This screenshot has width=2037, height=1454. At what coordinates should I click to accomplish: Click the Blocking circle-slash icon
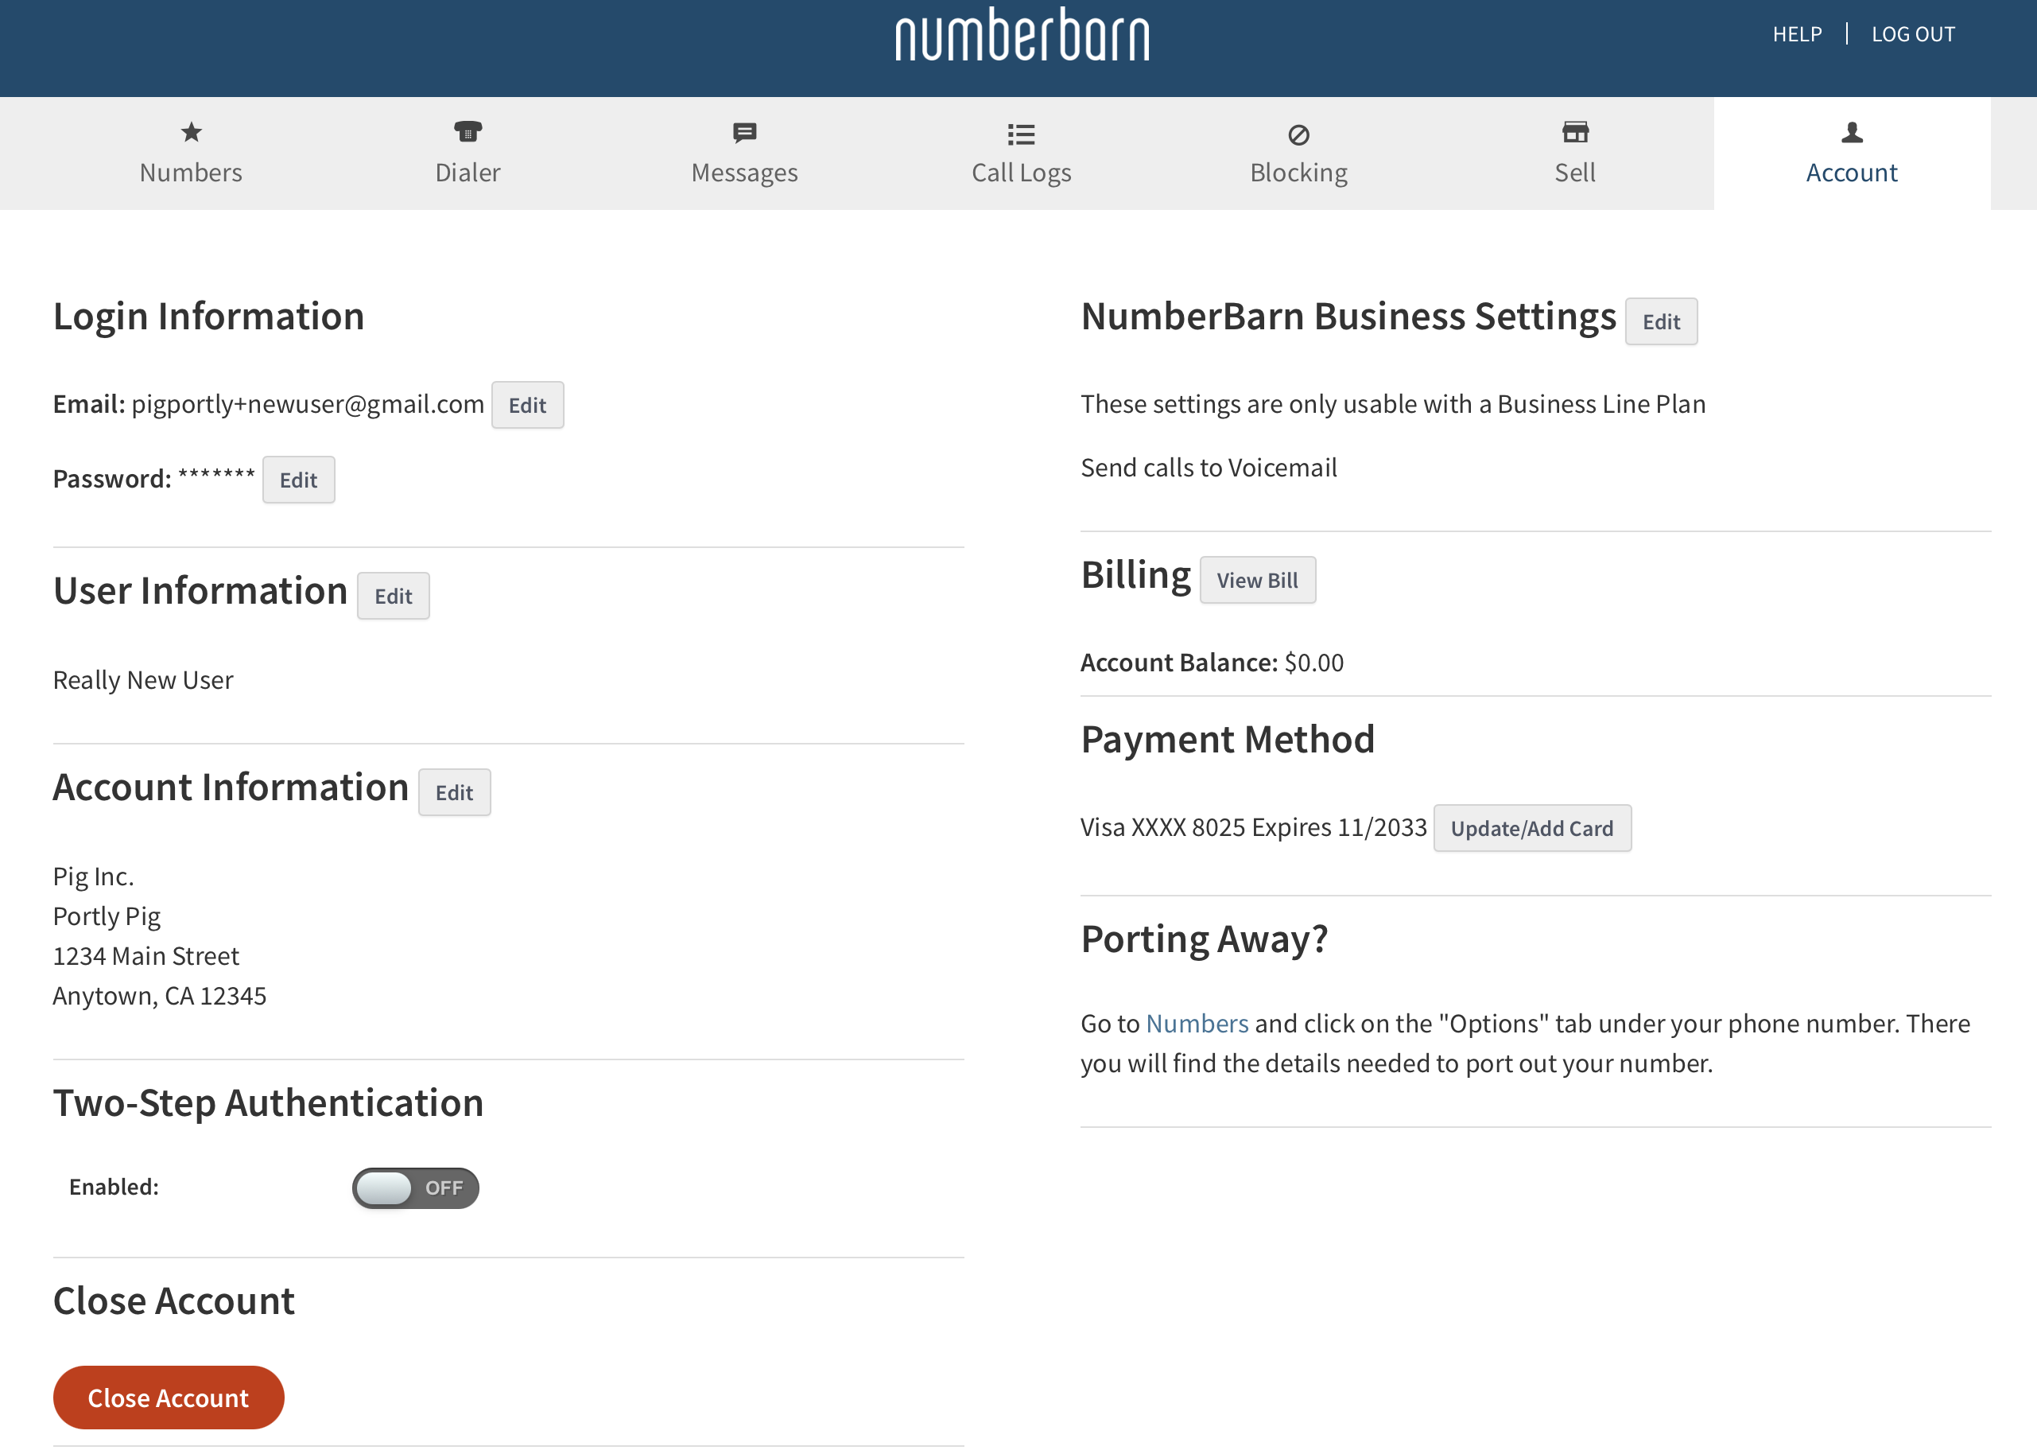pyautogui.click(x=1298, y=134)
